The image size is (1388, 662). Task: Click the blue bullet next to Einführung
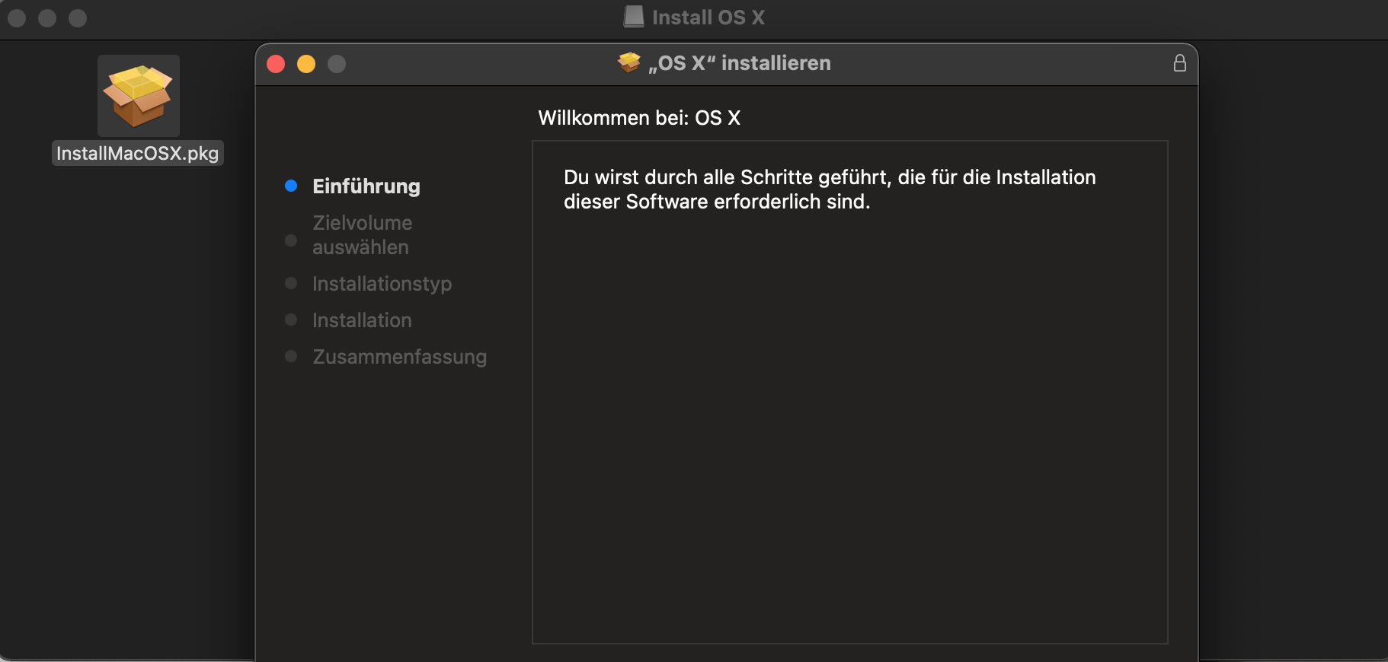[291, 186]
